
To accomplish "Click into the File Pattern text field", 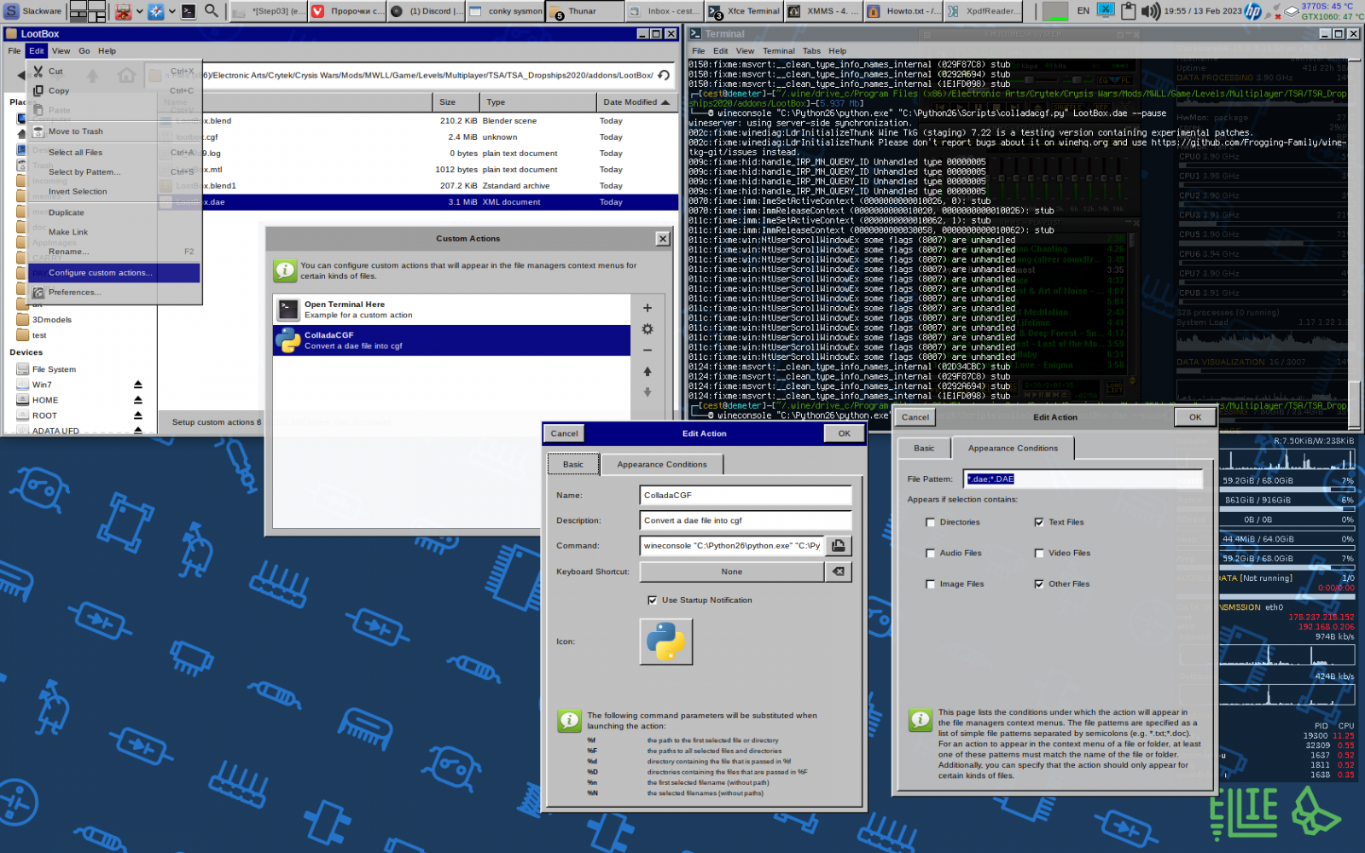I will pyautogui.click(x=1082, y=479).
